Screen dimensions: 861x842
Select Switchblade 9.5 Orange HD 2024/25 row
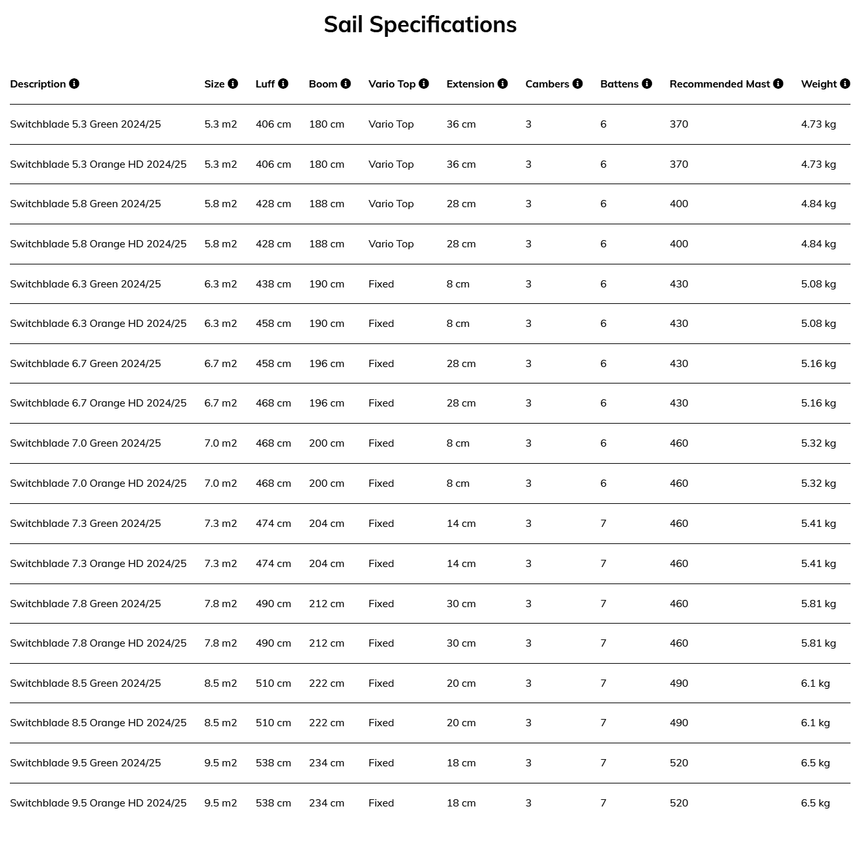[x=430, y=803]
